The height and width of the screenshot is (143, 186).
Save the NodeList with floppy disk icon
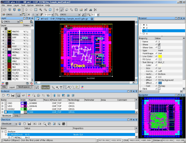coord(13,95)
